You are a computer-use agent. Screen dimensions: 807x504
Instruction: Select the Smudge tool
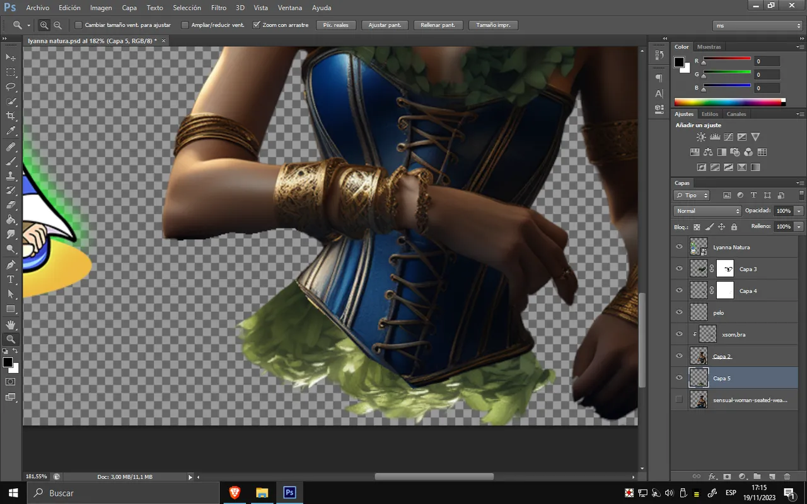coord(11,234)
